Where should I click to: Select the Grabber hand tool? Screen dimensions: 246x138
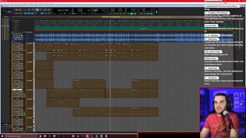pyautogui.click(x=41, y=10)
